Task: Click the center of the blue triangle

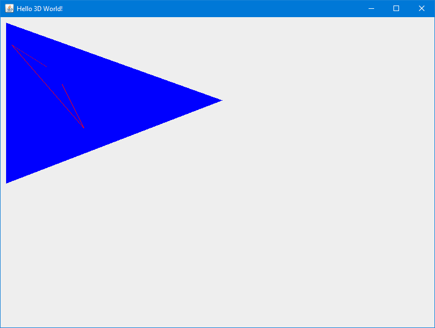Action: 78,102
